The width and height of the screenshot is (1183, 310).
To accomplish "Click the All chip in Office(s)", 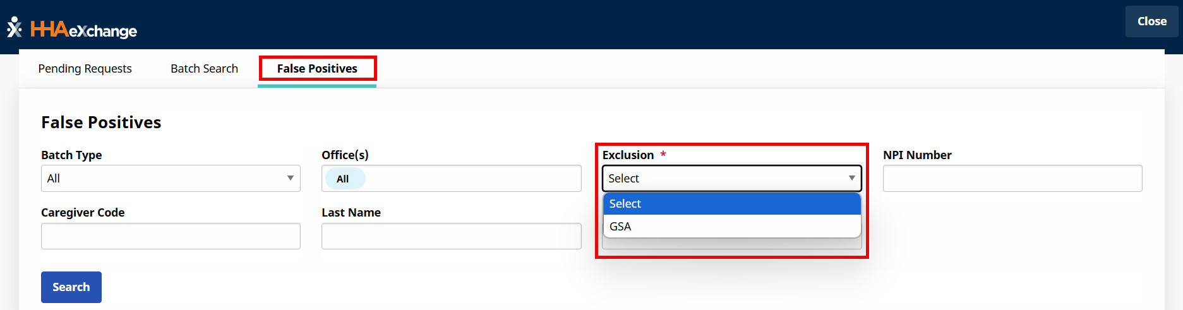I will point(343,179).
